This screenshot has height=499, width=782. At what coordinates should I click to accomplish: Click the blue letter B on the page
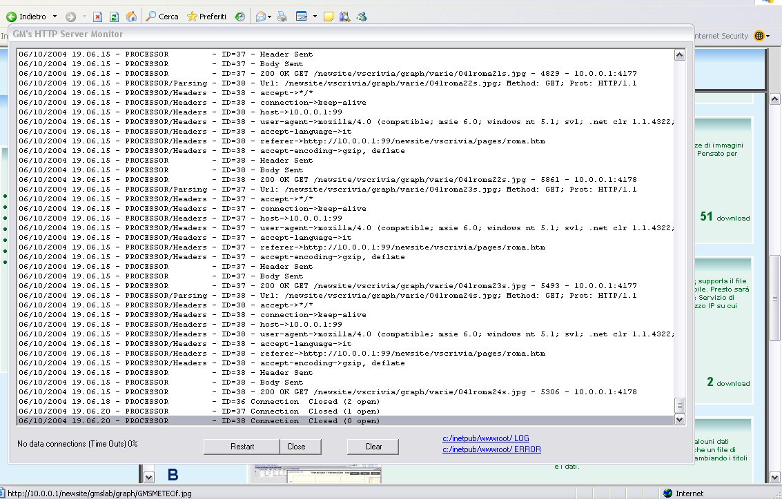(173, 475)
